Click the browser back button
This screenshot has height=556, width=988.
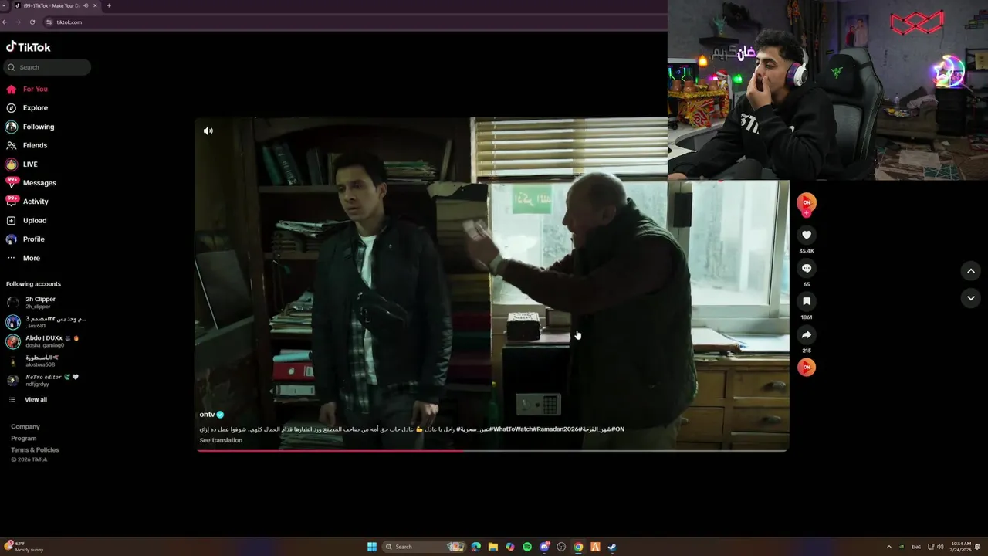pyautogui.click(x=5, y=22)
